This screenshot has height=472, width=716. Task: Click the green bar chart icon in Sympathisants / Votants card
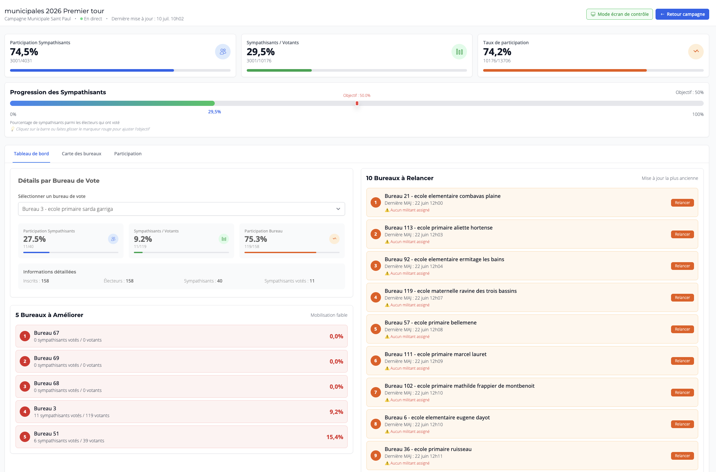click(459, 52)
